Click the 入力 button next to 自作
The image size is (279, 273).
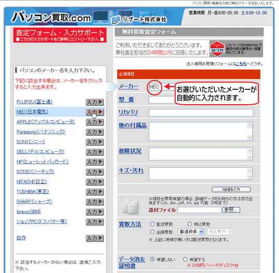95,238
